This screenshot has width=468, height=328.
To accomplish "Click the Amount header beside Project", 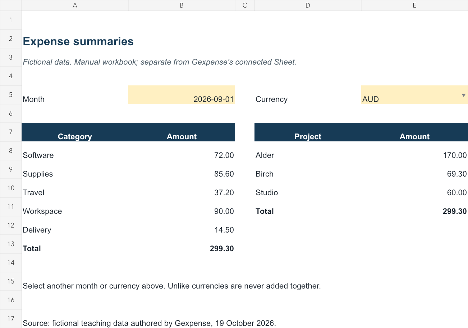I will [414, 132].
